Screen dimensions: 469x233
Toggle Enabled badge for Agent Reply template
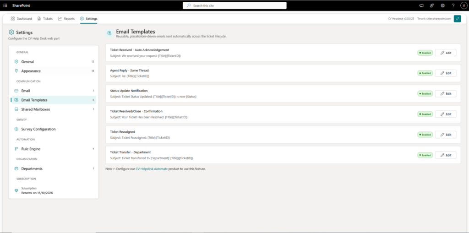pos(425,73)
